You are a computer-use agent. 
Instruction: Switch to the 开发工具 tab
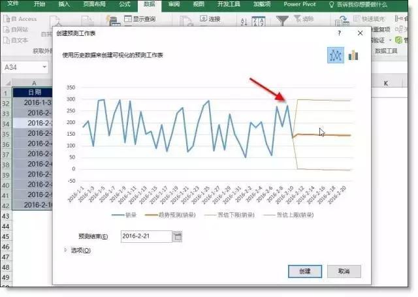(229, 4)
